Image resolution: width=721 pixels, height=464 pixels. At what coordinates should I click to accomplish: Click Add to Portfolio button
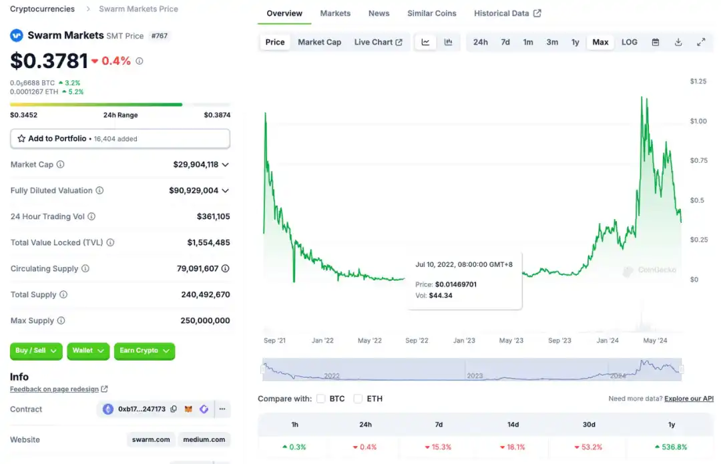[x=120, y=139]
